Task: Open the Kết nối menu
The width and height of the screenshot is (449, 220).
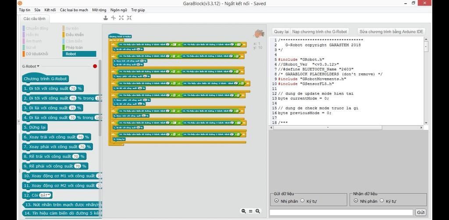Action: [x=50, y=10]
